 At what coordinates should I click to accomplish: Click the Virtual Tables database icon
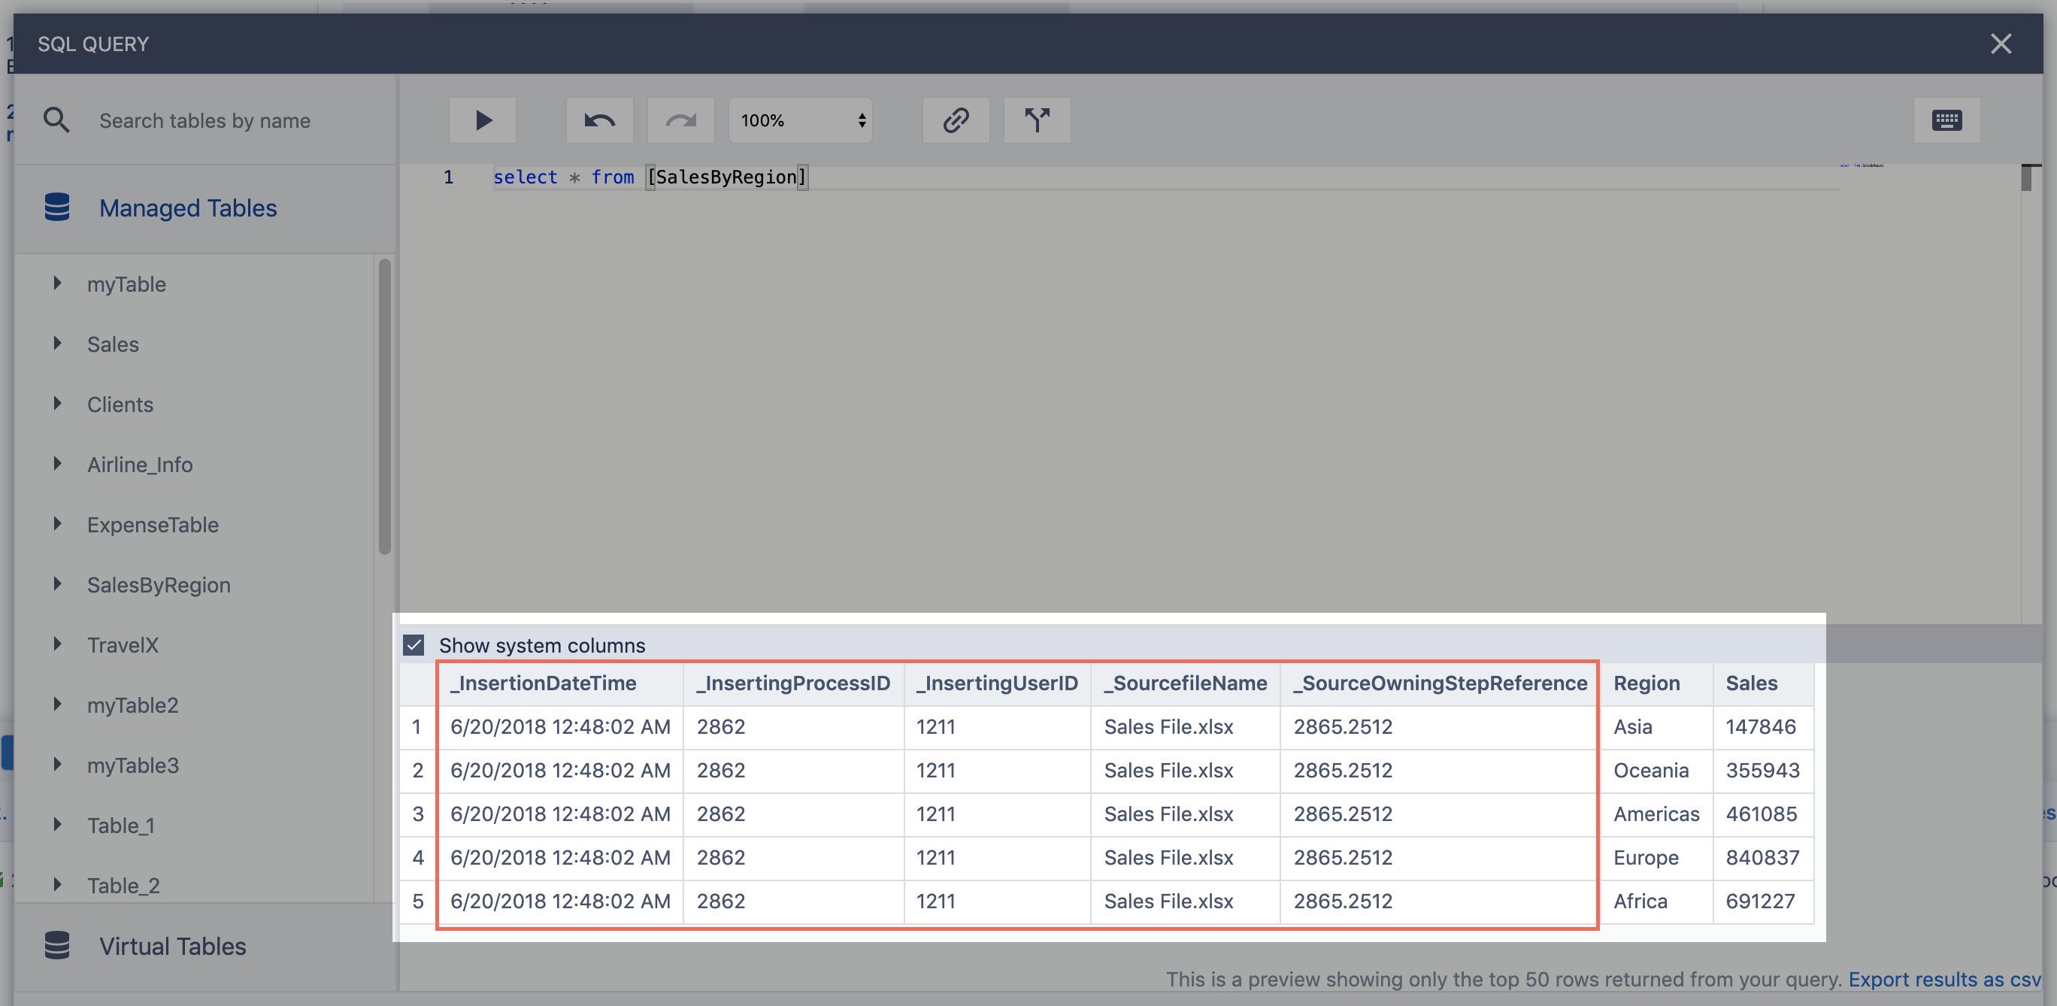tap(56, 945)
